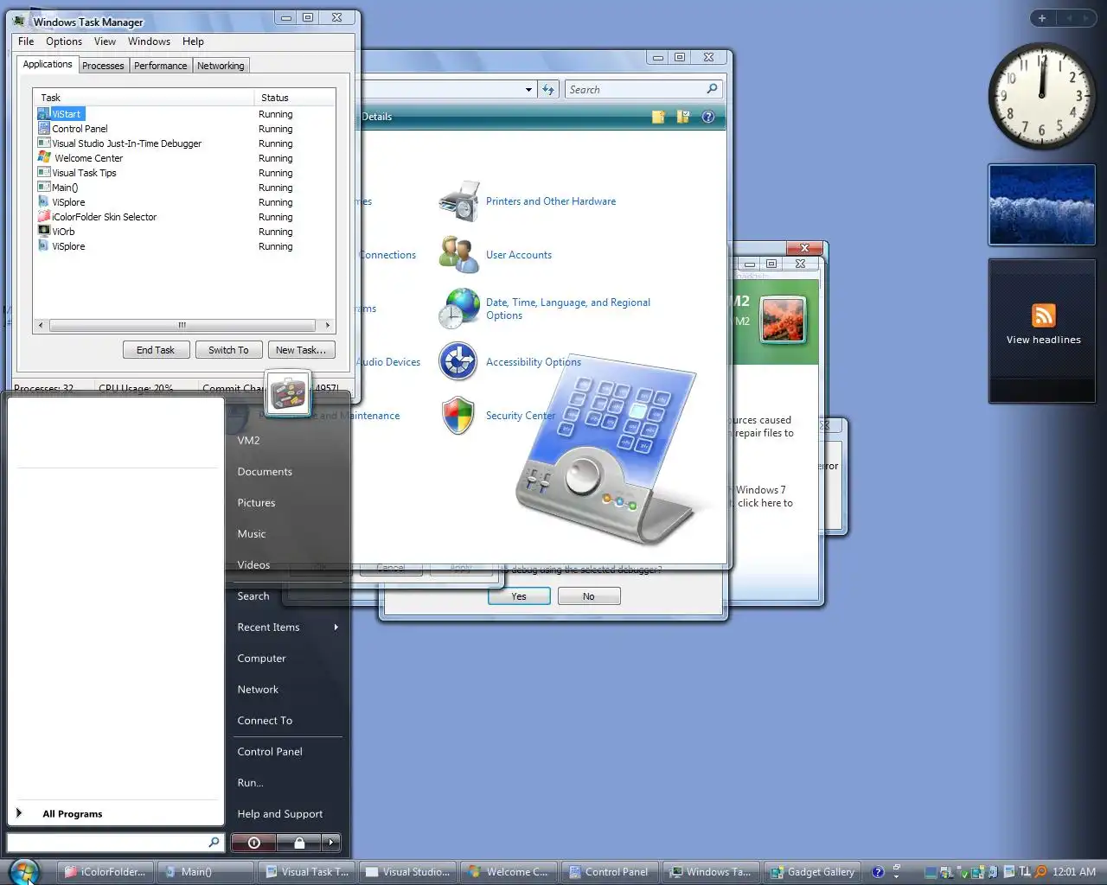Select Visual Studio Just-In-Time Debugger task
The height and width of the screenshot is (885, 1107).
tap(183, 143)
